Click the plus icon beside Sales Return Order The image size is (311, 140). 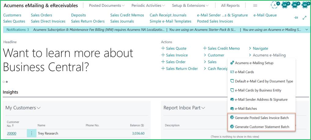pyautogui.click(x=163, y=68)
